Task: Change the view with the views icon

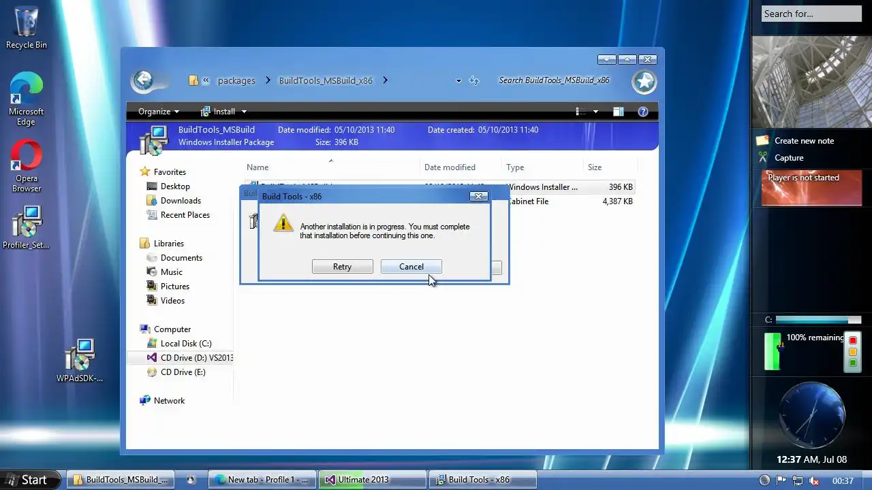Action: click(x=580, y=112)
